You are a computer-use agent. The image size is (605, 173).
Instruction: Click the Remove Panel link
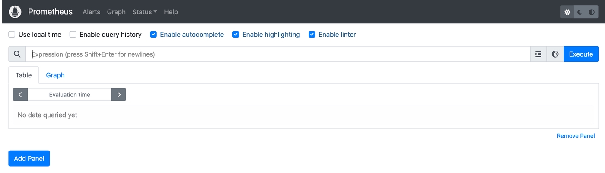[x=576, y=136]
